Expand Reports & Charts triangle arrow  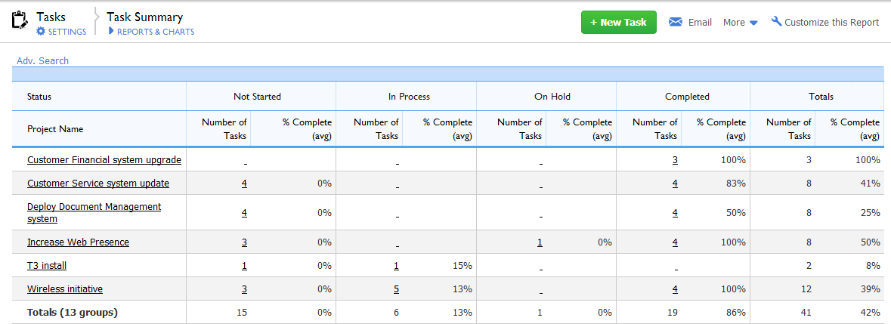tap(111, 31)
